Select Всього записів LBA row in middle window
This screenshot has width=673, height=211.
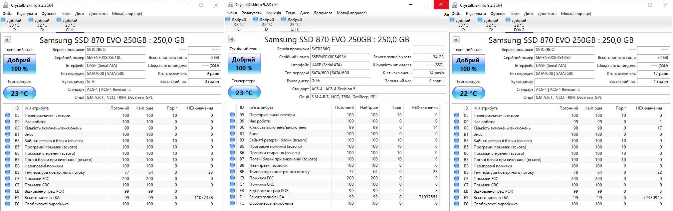334,197
